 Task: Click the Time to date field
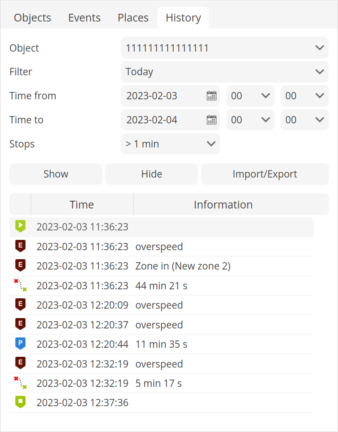pos(164,120)
